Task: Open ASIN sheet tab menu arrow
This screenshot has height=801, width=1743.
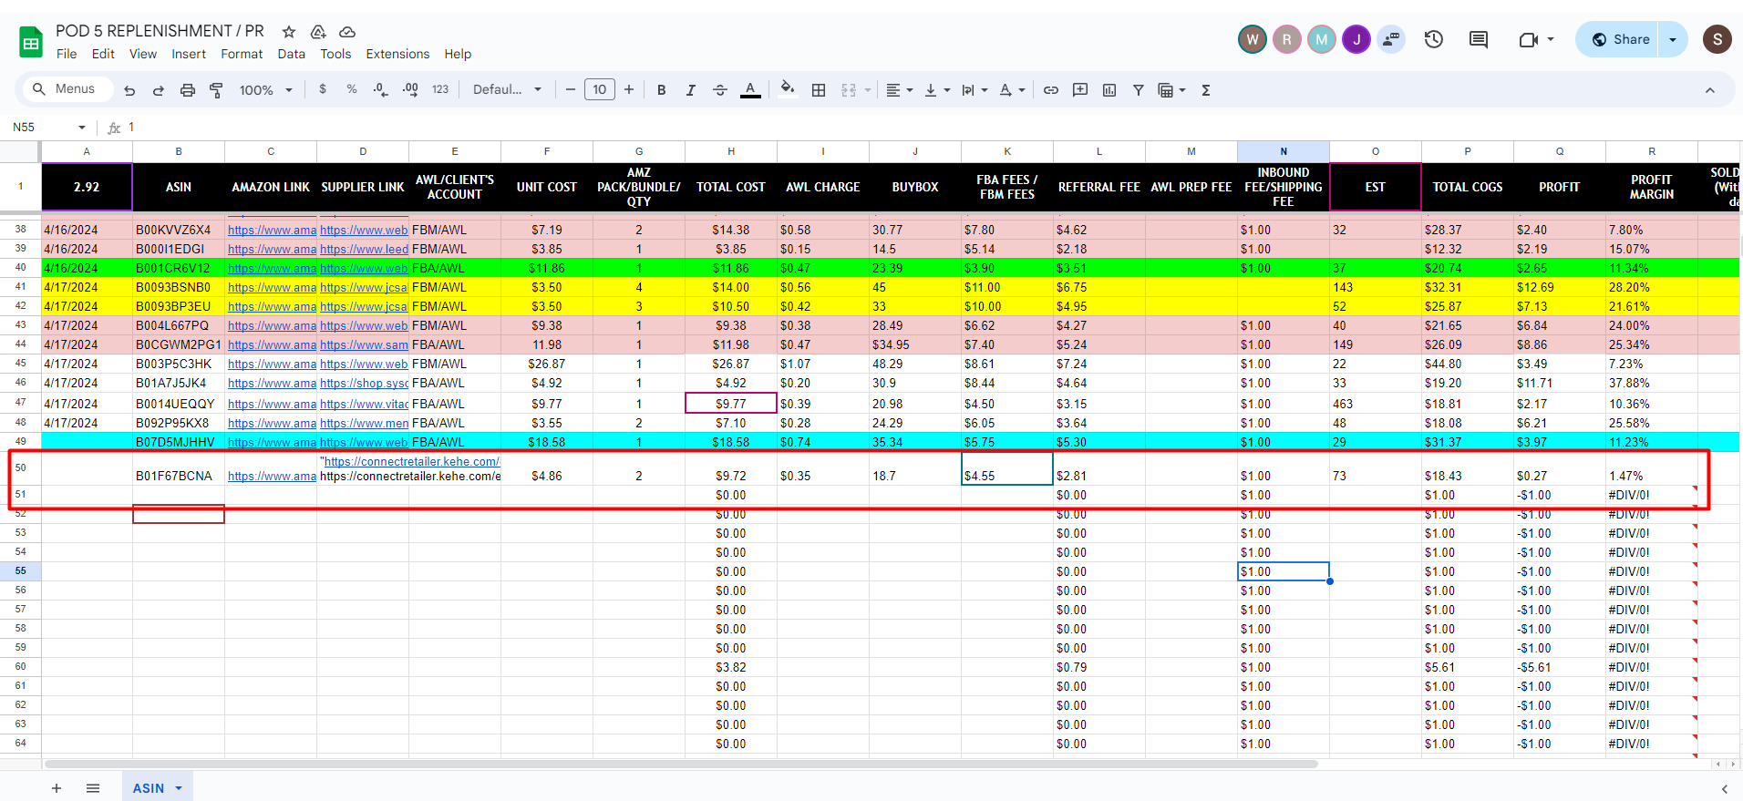Action: click(x=179, y=788)
